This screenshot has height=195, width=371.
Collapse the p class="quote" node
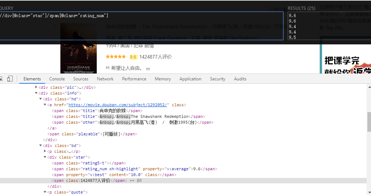45,192
